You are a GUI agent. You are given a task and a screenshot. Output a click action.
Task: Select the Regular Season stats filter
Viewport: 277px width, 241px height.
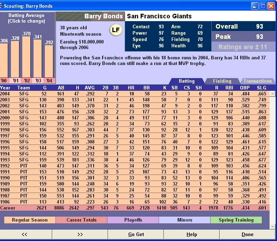point(30,220)
